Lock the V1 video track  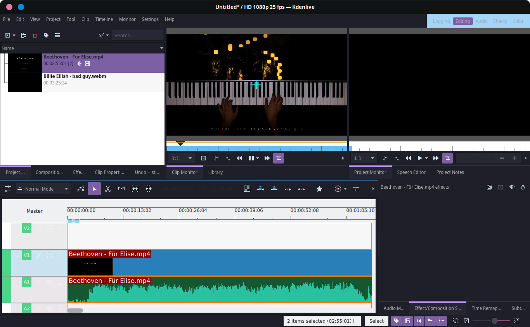tap(61, 255)
